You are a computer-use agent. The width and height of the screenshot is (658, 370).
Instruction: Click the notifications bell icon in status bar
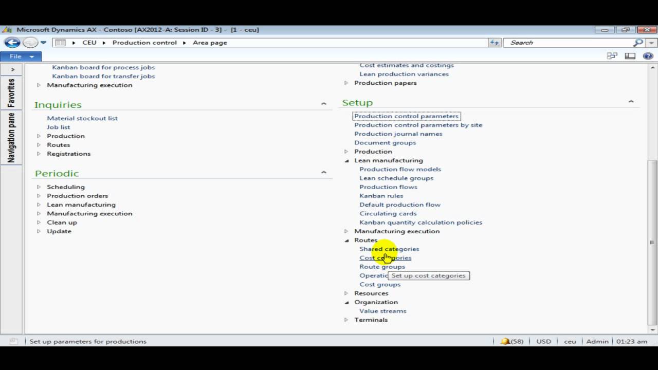[505, 341]
